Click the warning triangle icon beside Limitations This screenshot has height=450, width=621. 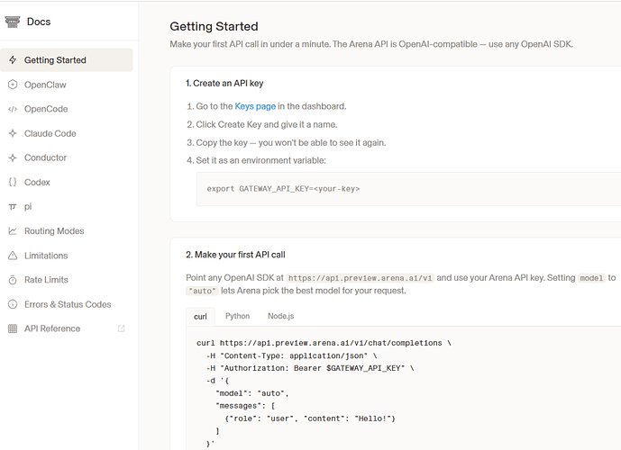13,256
